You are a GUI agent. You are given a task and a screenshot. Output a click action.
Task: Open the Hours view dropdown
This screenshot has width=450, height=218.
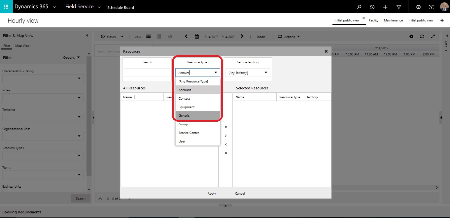122,37
